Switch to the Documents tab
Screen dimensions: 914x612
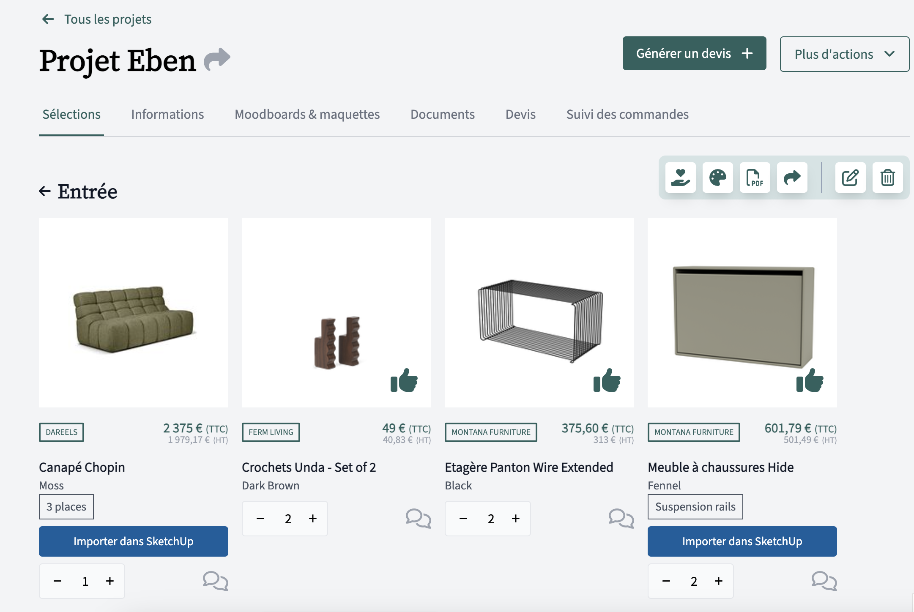pos(442,114)
